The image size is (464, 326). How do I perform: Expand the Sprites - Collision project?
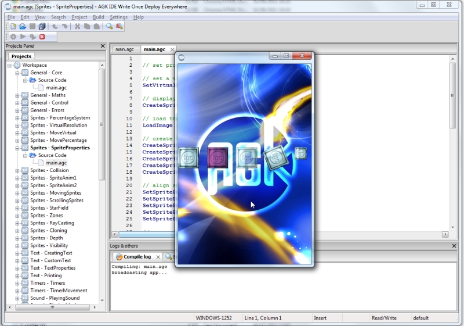coord(17,171)
